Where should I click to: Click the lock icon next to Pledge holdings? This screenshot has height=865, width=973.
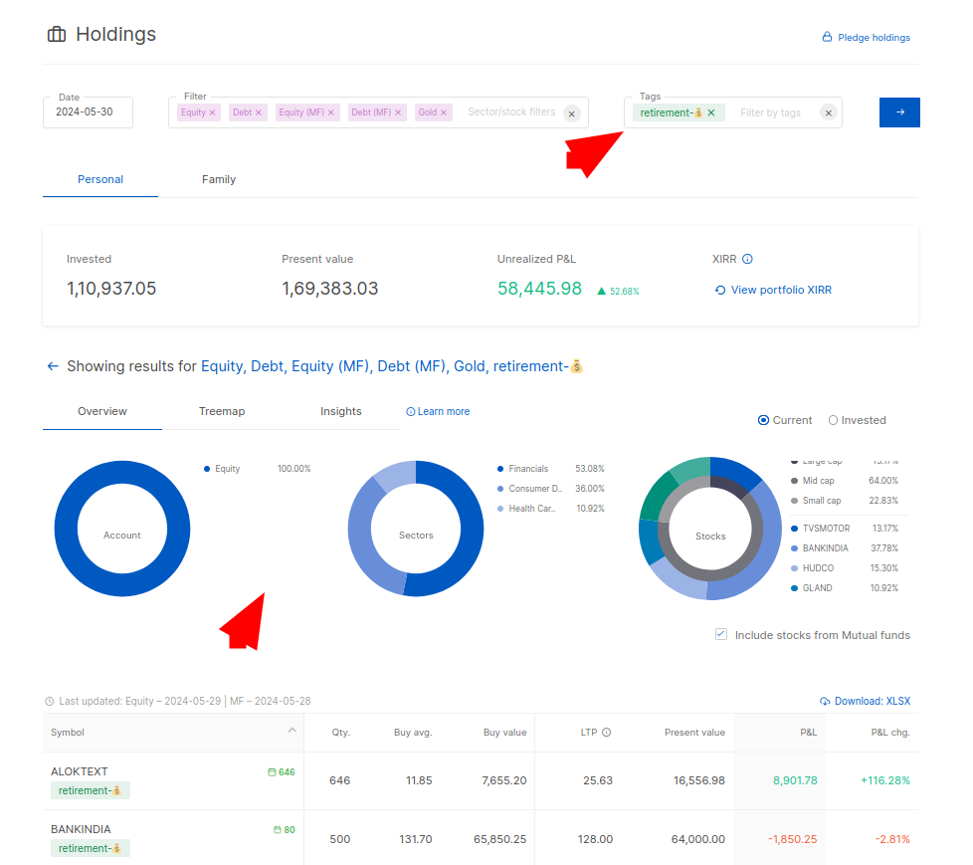[x=826, y=37]
